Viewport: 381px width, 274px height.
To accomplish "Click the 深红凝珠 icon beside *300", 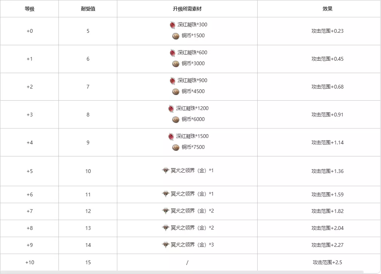I will [172, 25].
